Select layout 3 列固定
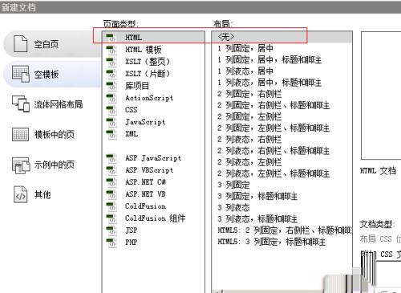 pyautogui.click(x=233, y=185)
